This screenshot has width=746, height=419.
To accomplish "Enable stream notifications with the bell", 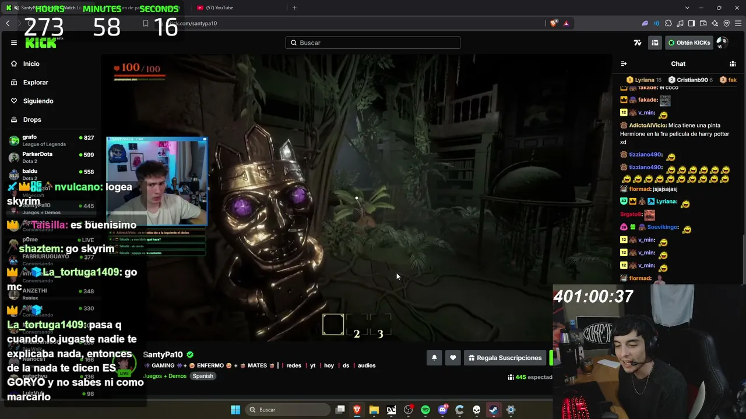I will tap(434, 358).
